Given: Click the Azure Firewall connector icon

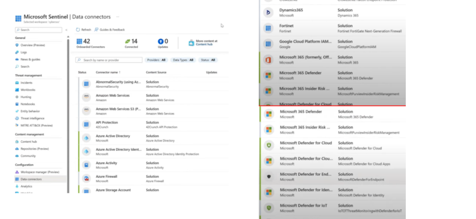Looking at the screenshot, I should 86,178.
